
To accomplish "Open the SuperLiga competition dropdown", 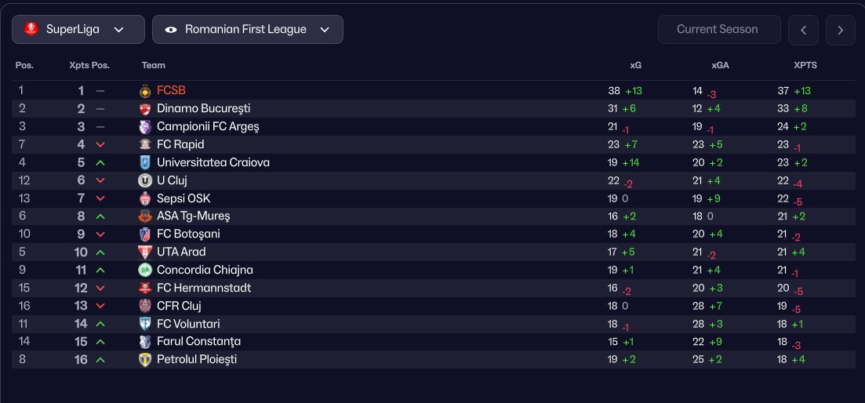I will point(78,30).
